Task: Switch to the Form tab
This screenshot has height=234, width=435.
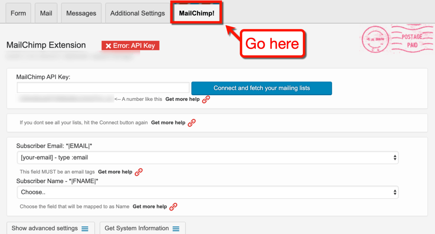Action: [18, 13]
